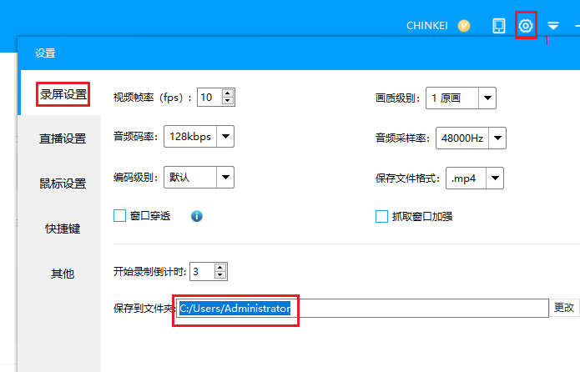Open the 音频采样率 48000Hz dropdown
Screen dimensions: 580x372
497,138
